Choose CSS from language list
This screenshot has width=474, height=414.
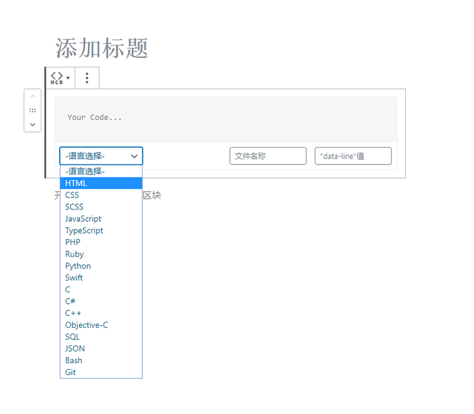(x=101, y=195)
